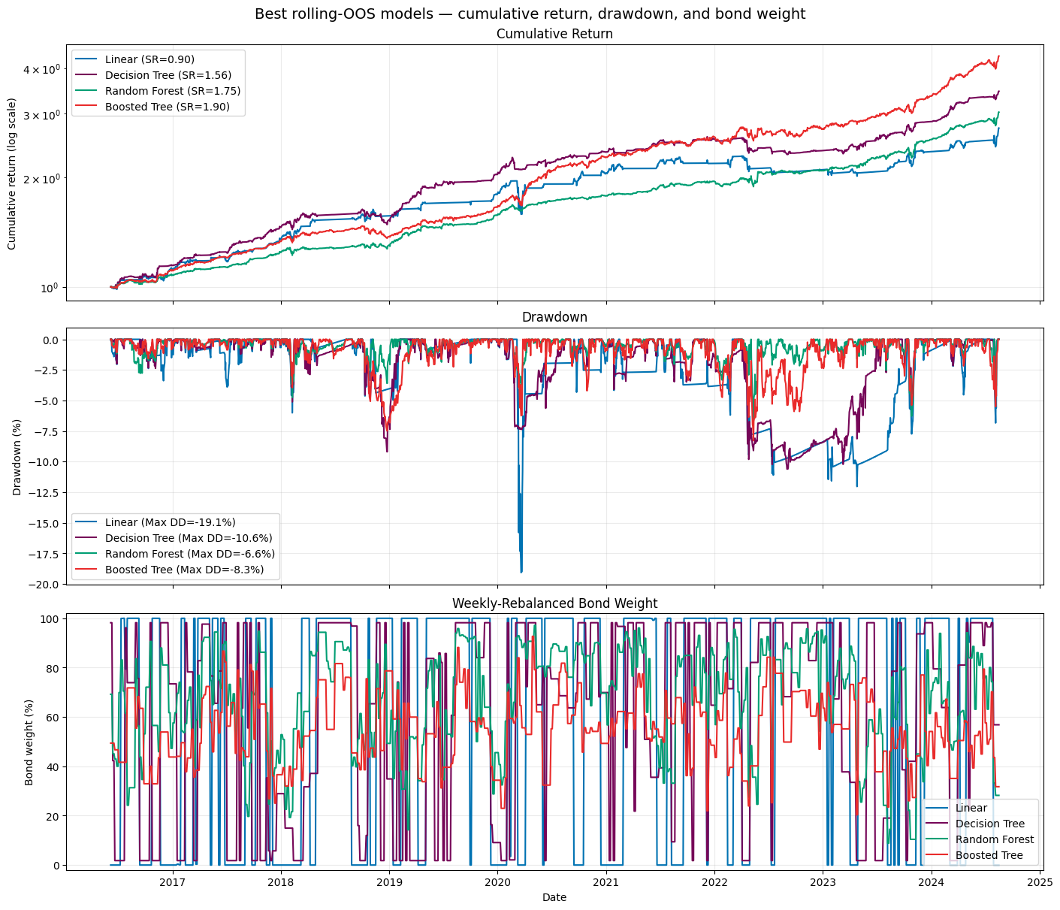
Task: Click the '−7.5' drawdown tick label
Action: [47, 431]
